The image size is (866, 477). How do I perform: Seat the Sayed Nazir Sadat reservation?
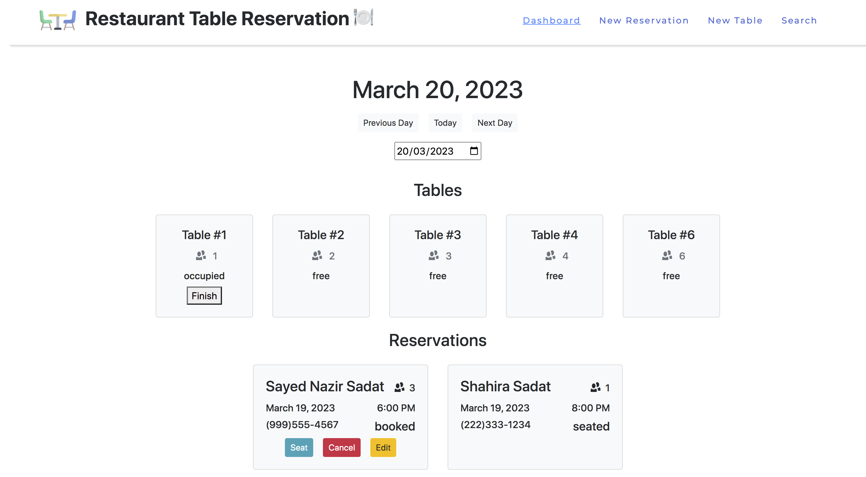(299, 448)
